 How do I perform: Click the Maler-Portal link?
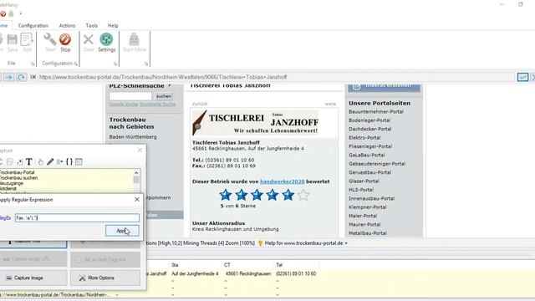point(363,216)
